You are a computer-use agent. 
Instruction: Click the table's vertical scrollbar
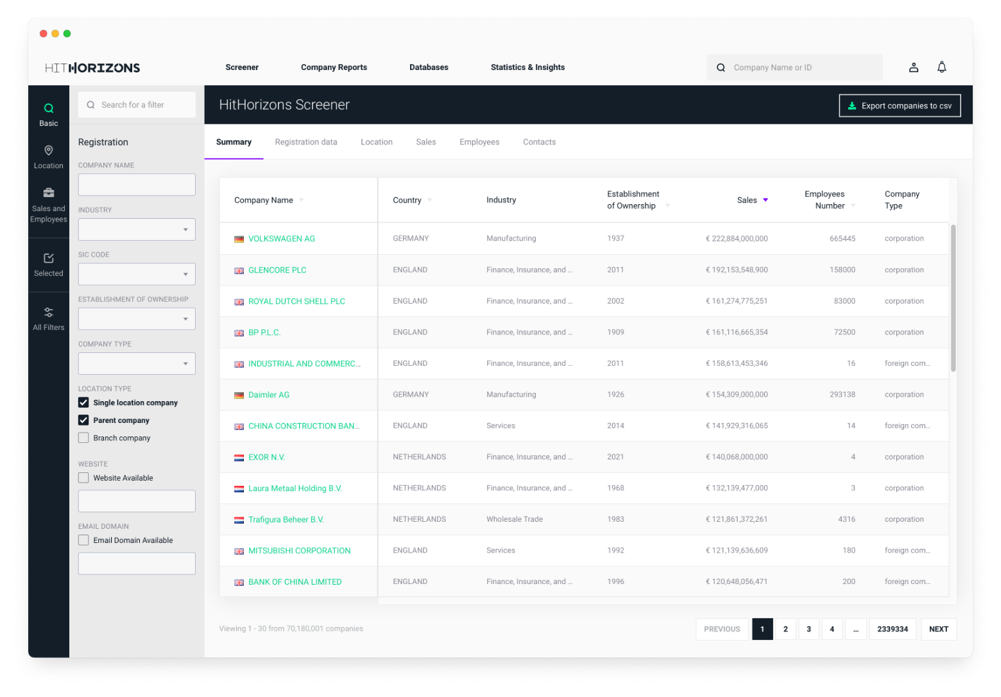(953, 298)
